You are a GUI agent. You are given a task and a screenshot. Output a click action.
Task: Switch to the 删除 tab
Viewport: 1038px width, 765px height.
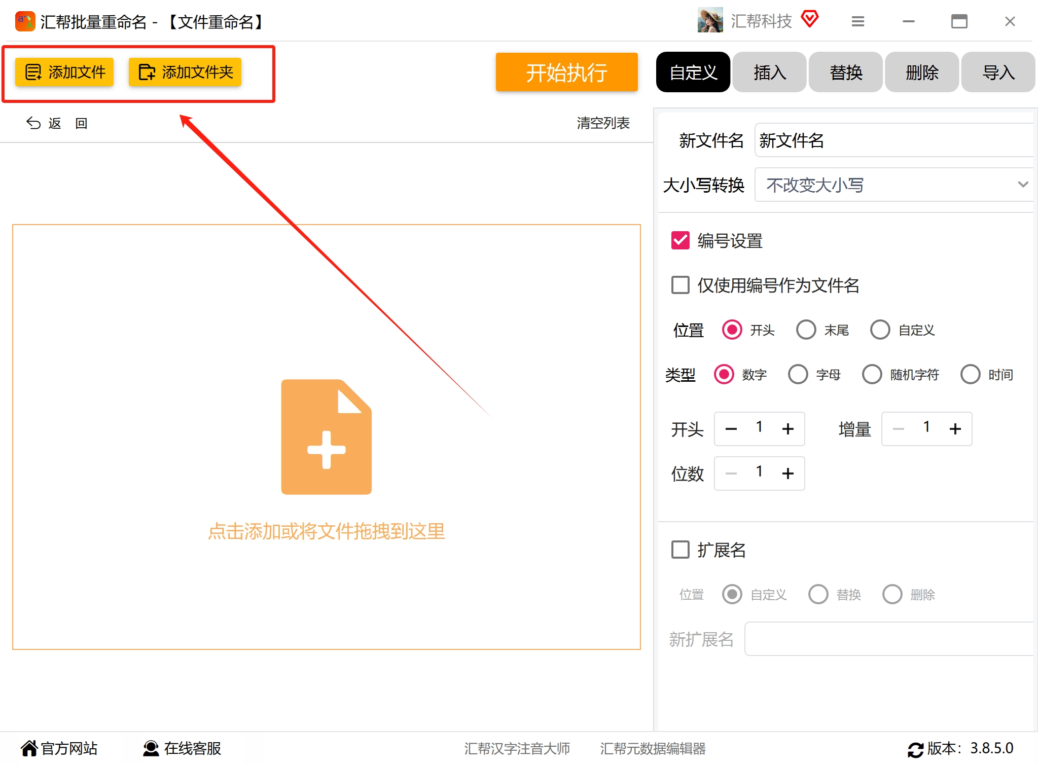pyautogui.click(x=921, y=72)
